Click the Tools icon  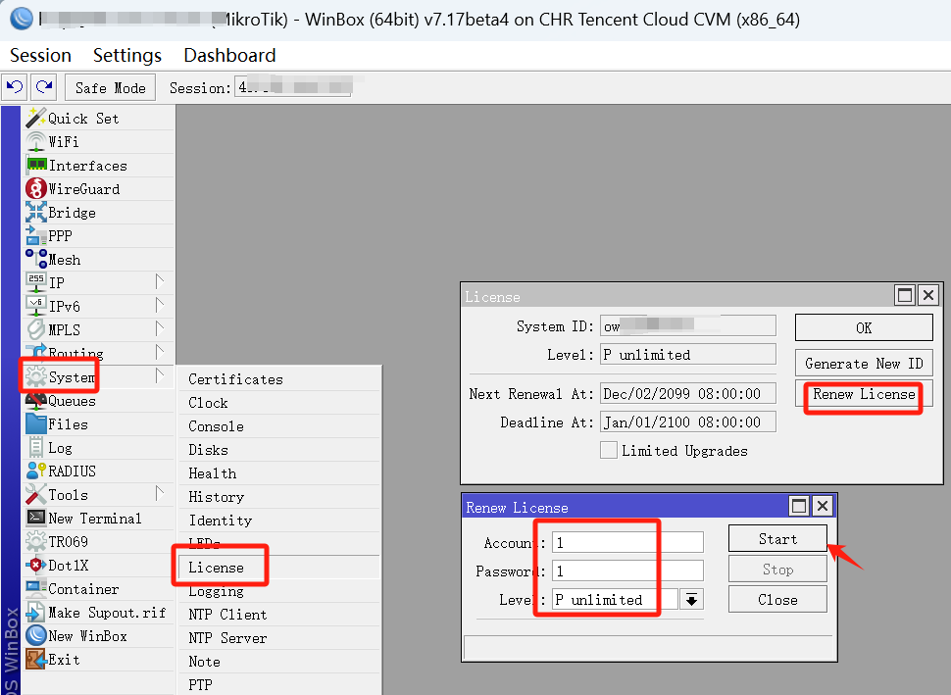[x=35, y=495]
